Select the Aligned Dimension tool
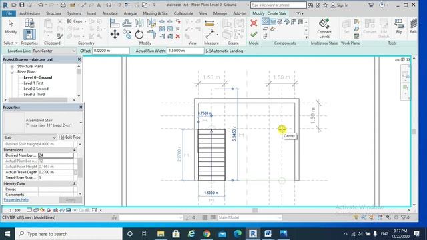 pos(209,35)
